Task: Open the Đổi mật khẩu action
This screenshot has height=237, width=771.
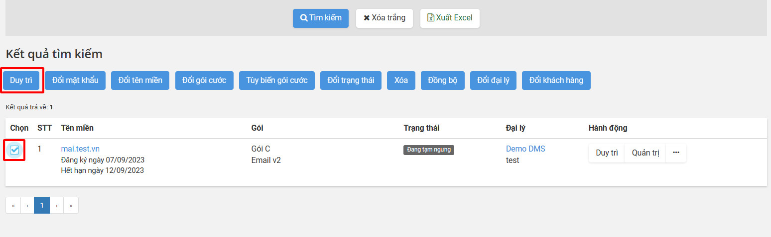Action: (x=75, y=80)
